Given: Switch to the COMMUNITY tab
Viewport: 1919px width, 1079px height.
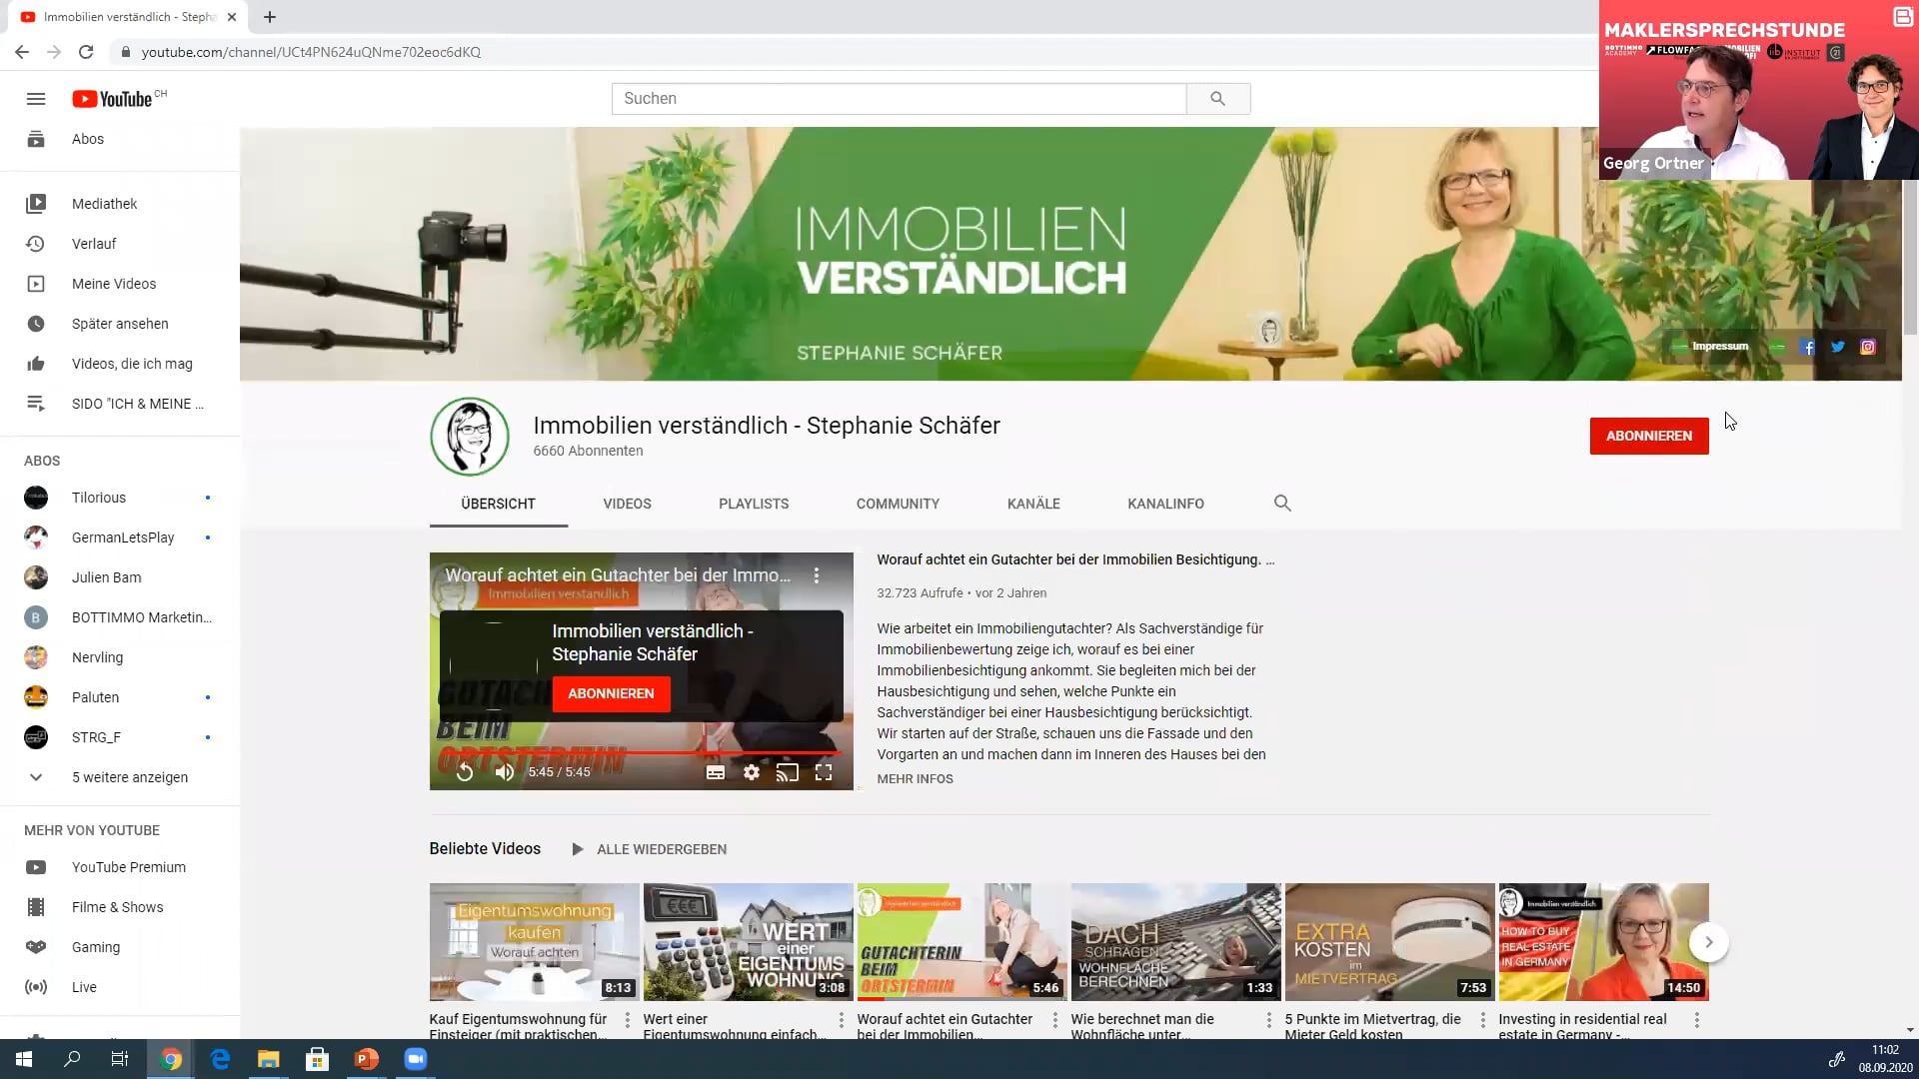Looking at the screenshot, I should coord(898,504).
